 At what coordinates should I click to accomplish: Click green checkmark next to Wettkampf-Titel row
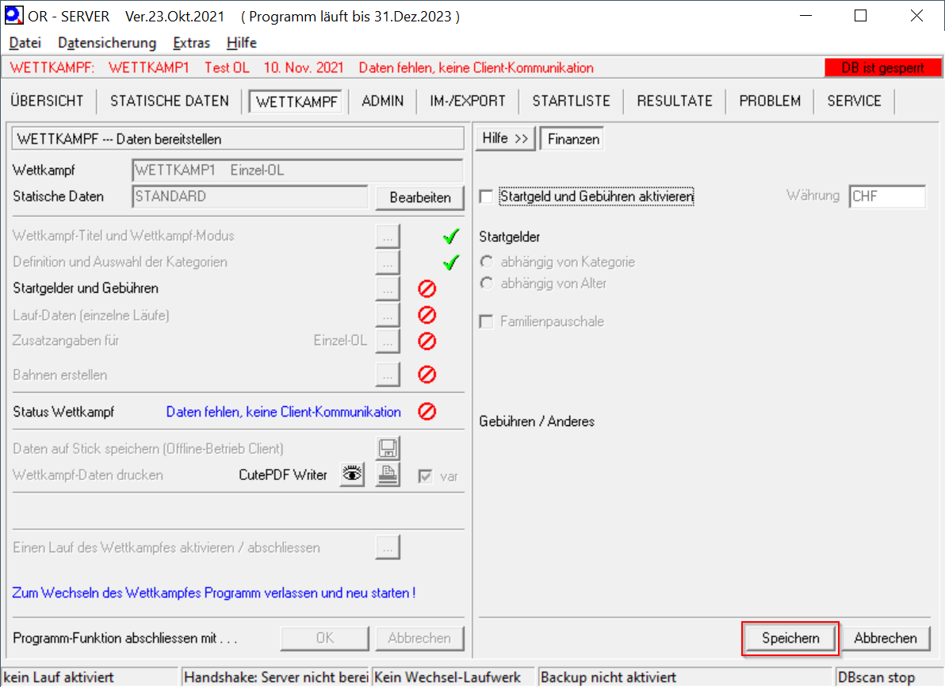pyautogui.click(x=452, y=236)
